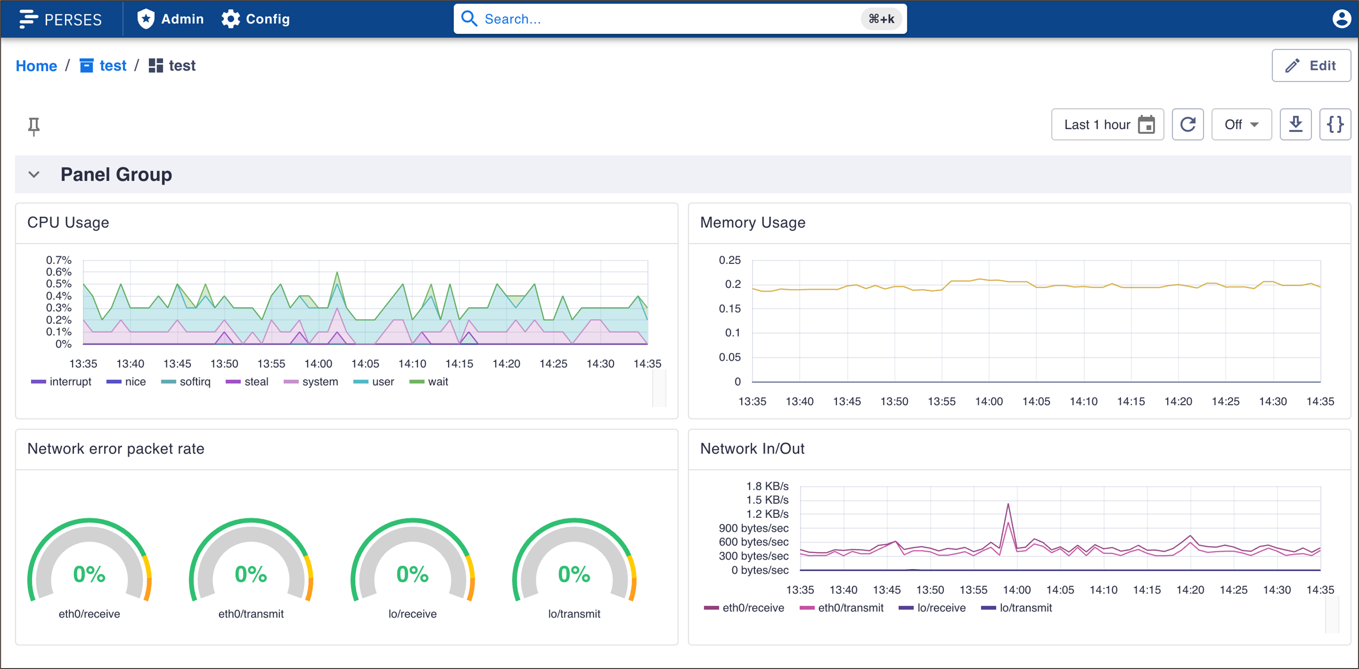
Task: Collapse the Panel Group section
Action: coord(34,175)
